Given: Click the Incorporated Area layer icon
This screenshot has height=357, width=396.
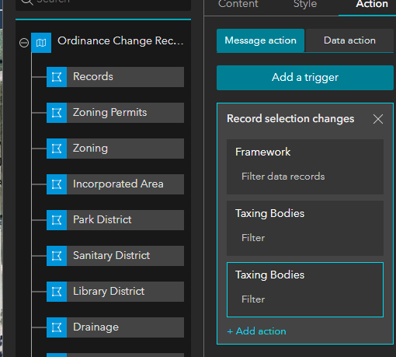Looking at the screenshot, I should [57, 184].
